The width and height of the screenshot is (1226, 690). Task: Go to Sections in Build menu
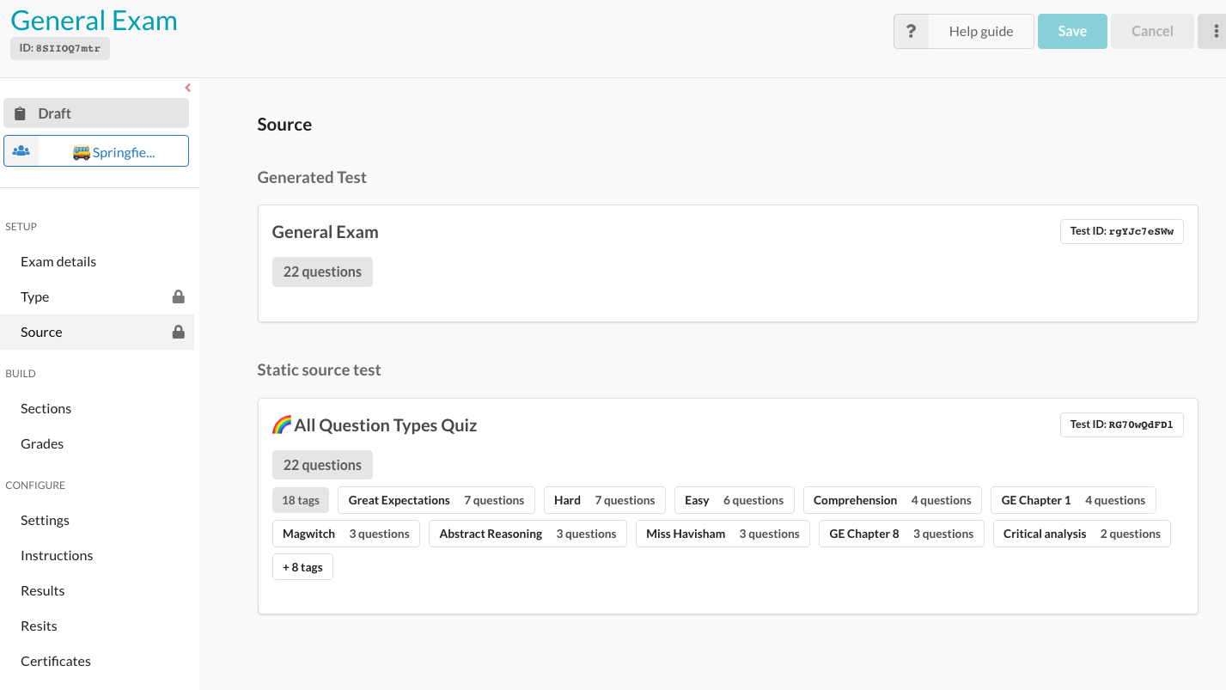coord(46,409)
